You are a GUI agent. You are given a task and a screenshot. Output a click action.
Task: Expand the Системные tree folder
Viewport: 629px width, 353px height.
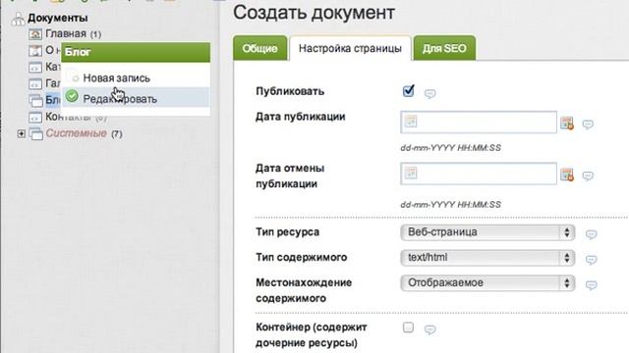21,133
